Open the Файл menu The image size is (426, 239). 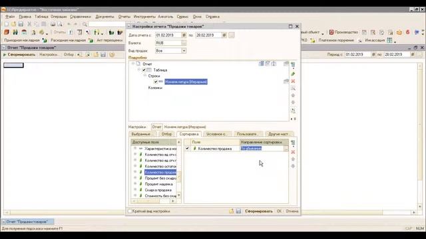pos(10,17)
